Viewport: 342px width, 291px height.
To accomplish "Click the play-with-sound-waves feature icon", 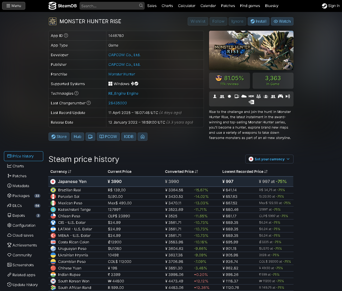I will [x=288, y=96].
